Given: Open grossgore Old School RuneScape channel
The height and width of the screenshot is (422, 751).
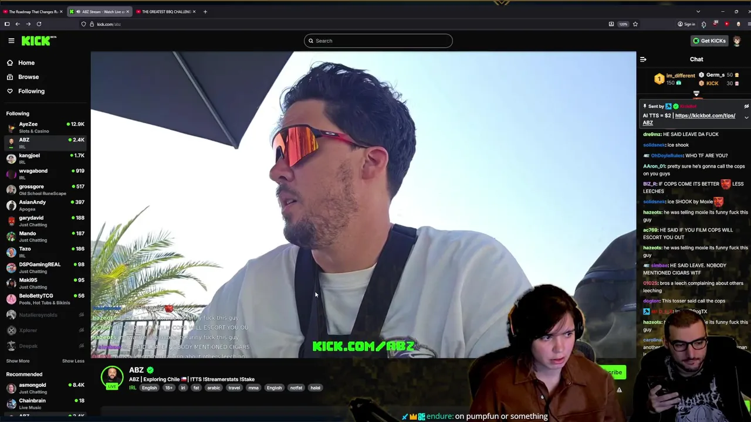Looking at the screenshot, I should click(x=45, y=189).
